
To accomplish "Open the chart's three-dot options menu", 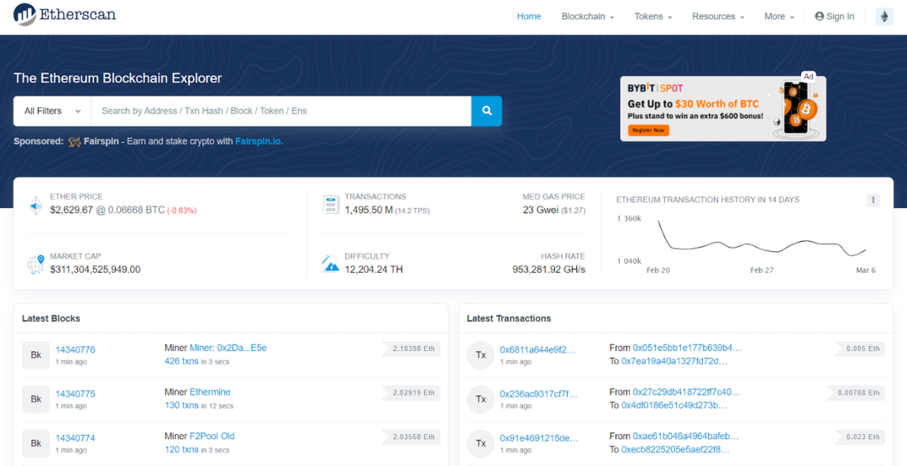I will click(873, 200).
